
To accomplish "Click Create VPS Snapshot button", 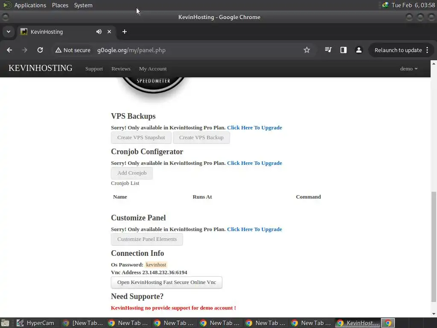I will pyautogui.click(x=141, y=138).
